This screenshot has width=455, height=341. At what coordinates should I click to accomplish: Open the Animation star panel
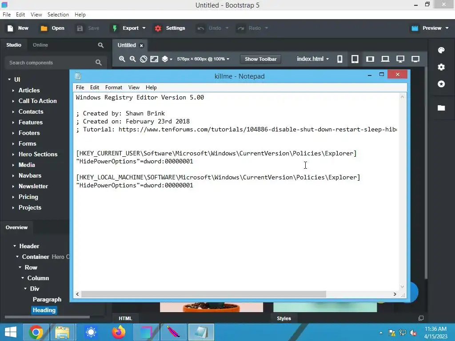[441, 84]
